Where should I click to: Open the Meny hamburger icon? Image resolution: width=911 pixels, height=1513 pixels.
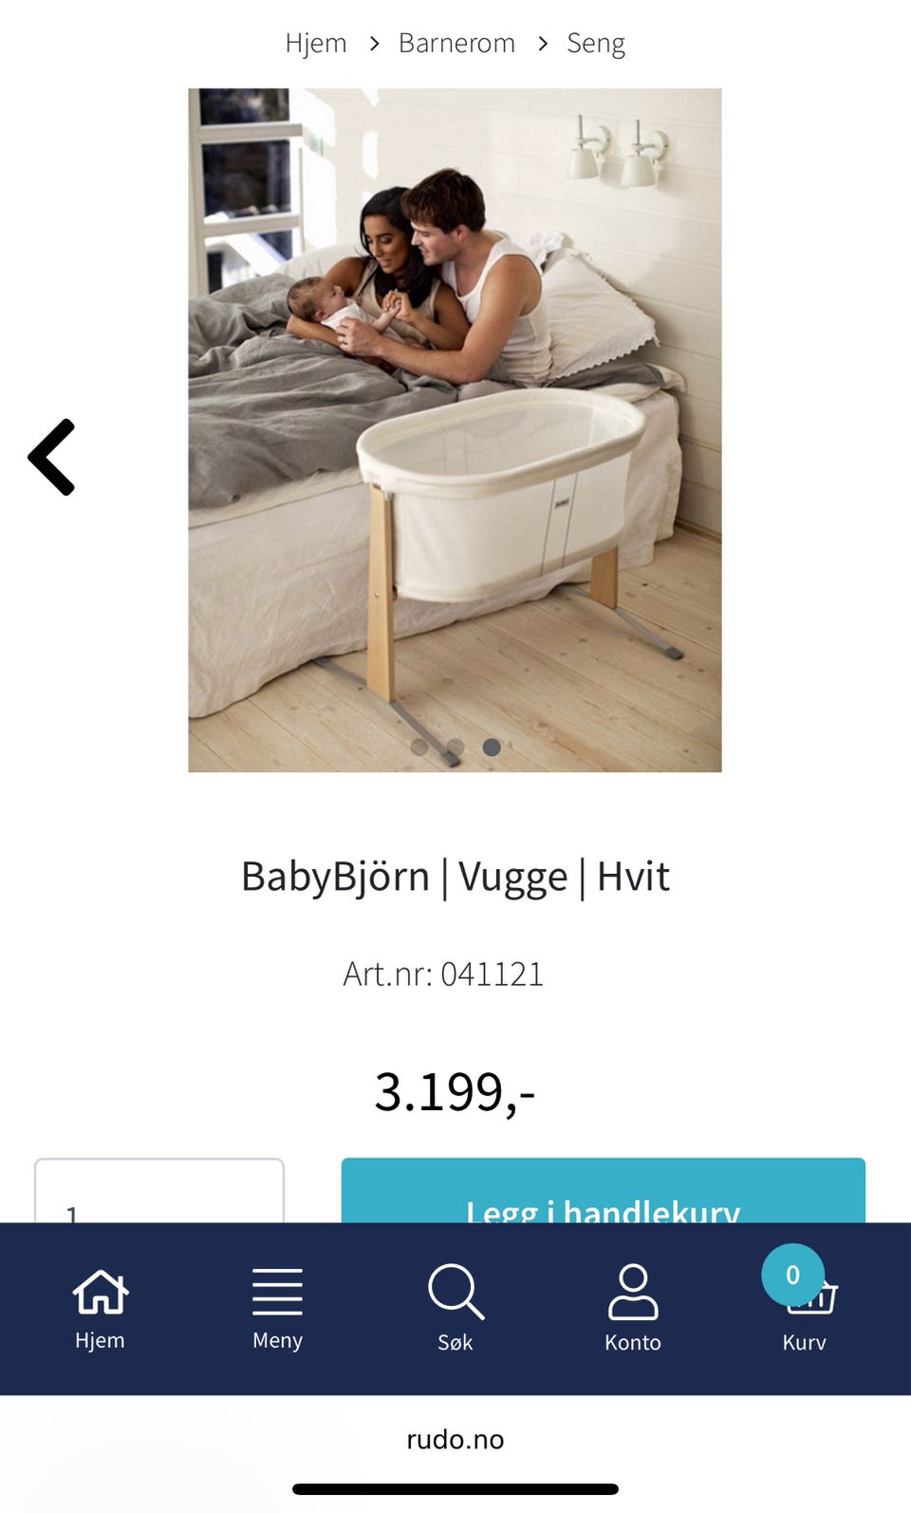[x=277, y=1292]
